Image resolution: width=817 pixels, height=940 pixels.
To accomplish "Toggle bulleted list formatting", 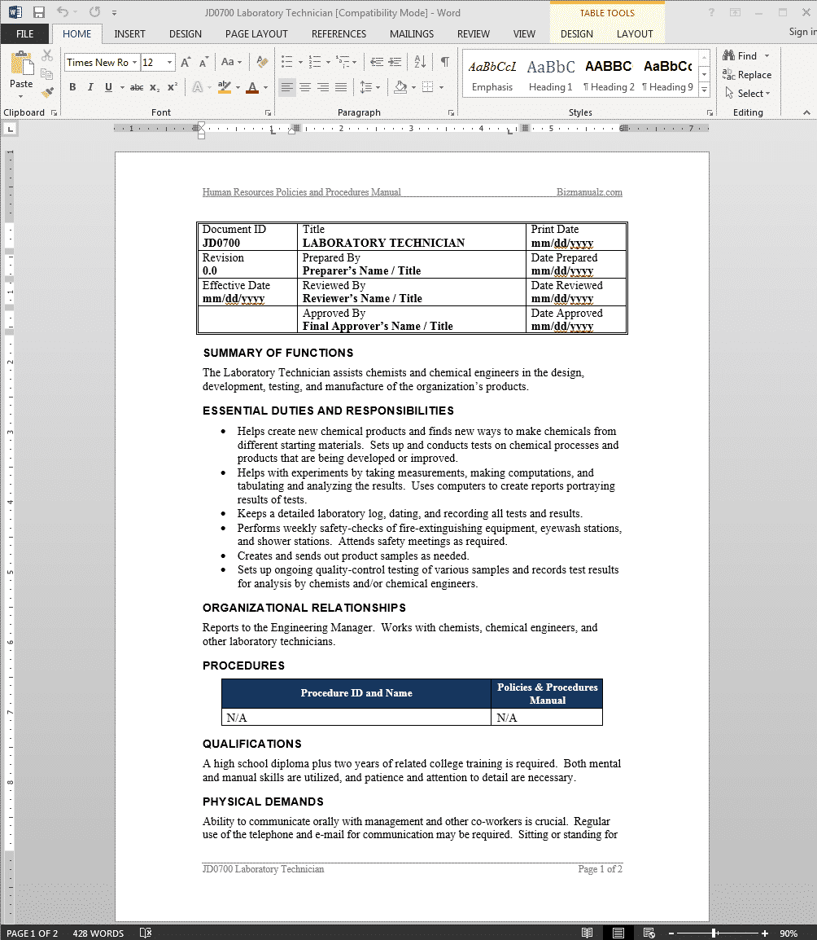I will [x=288, y=61].
